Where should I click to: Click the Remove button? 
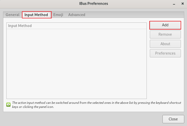165,34
